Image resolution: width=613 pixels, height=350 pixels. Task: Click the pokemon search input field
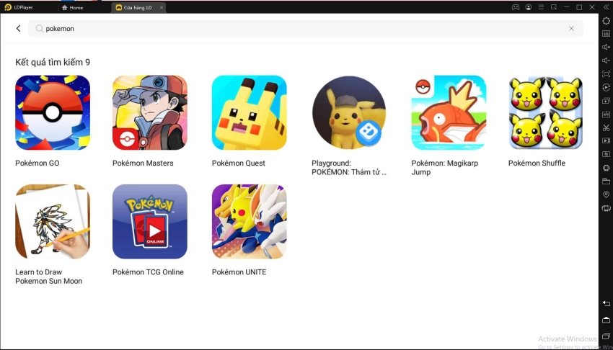pos(305,29)
